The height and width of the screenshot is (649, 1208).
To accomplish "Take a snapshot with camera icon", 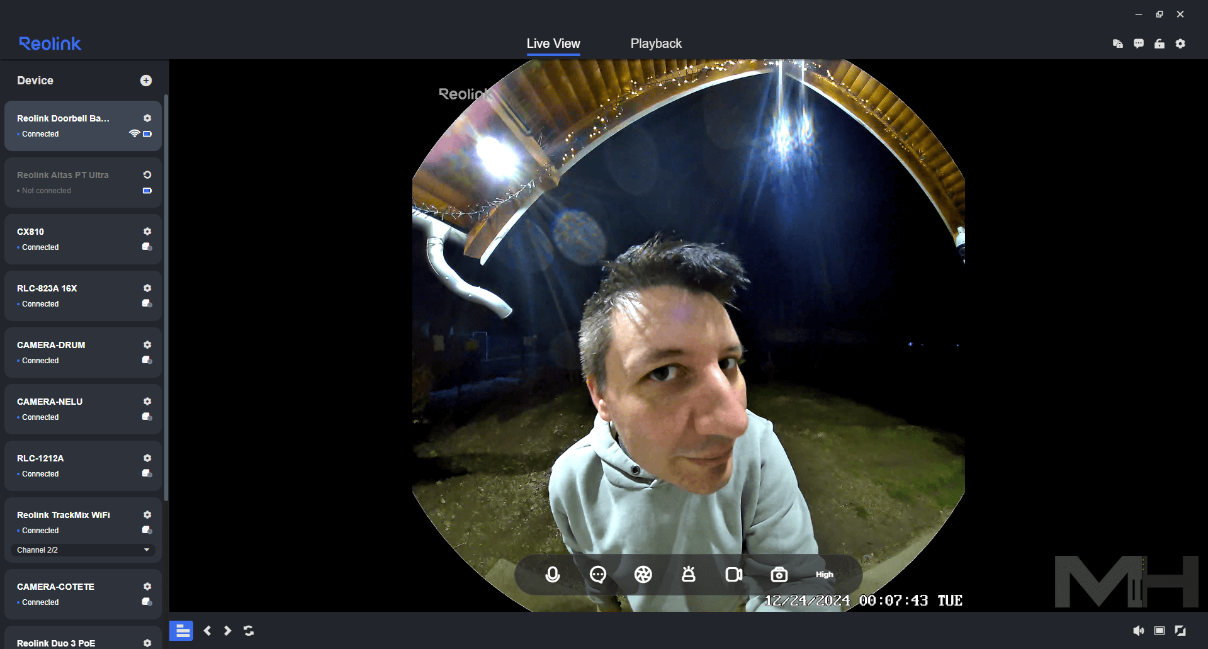I will (779, 575).
